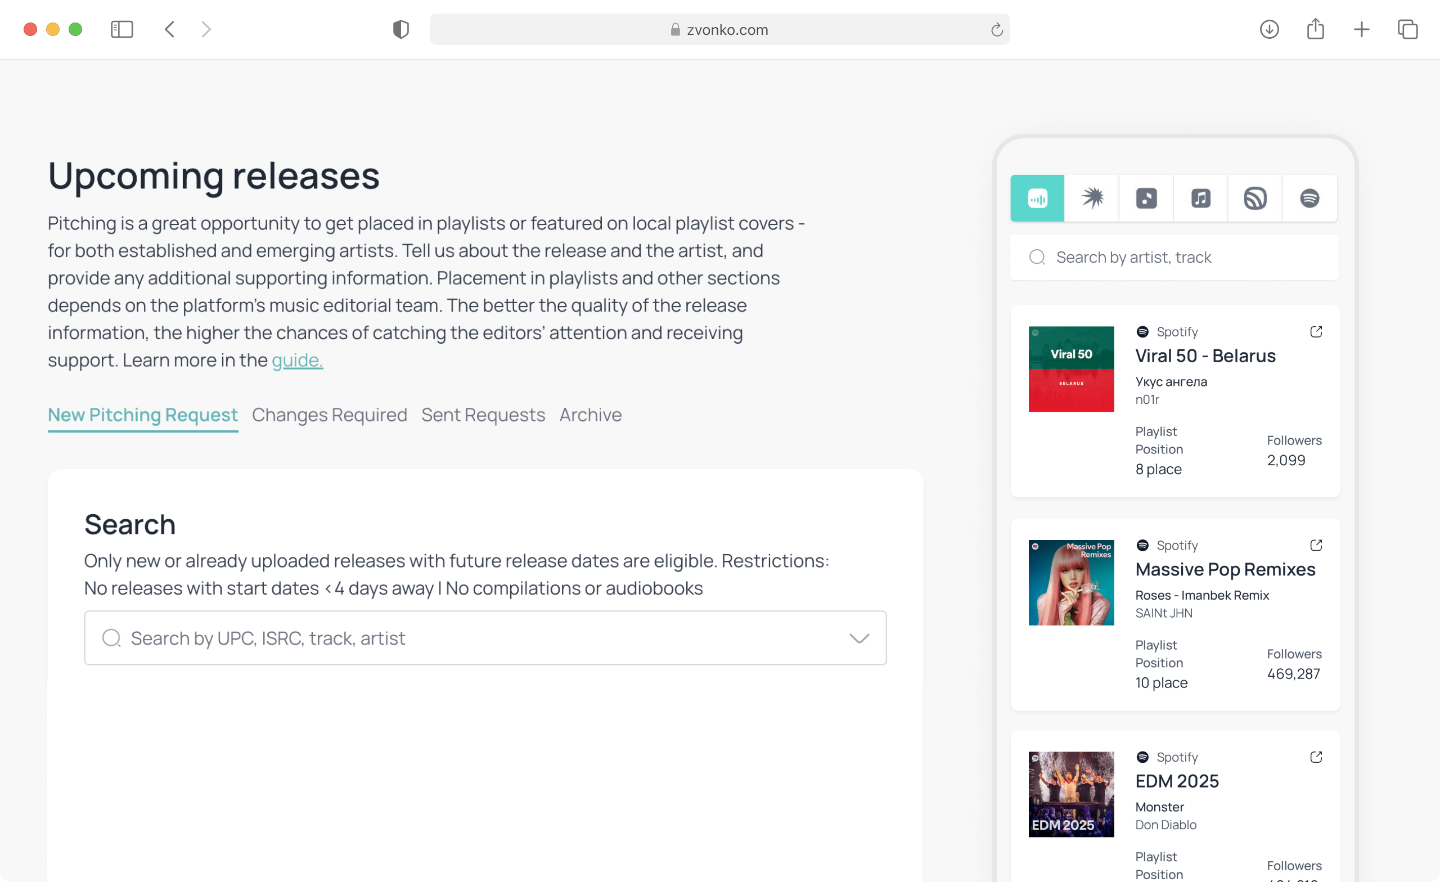Click the Safari privacy shield icon

(x=401, y=29)
